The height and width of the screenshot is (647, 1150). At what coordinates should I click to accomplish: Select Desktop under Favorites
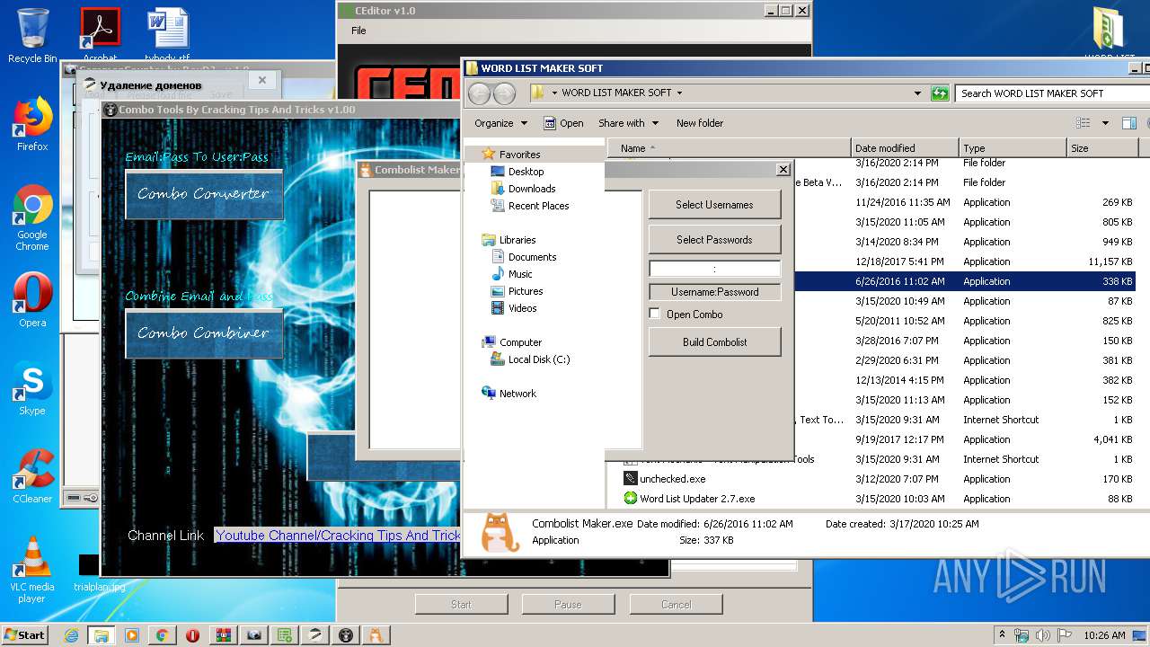(526, 172)
